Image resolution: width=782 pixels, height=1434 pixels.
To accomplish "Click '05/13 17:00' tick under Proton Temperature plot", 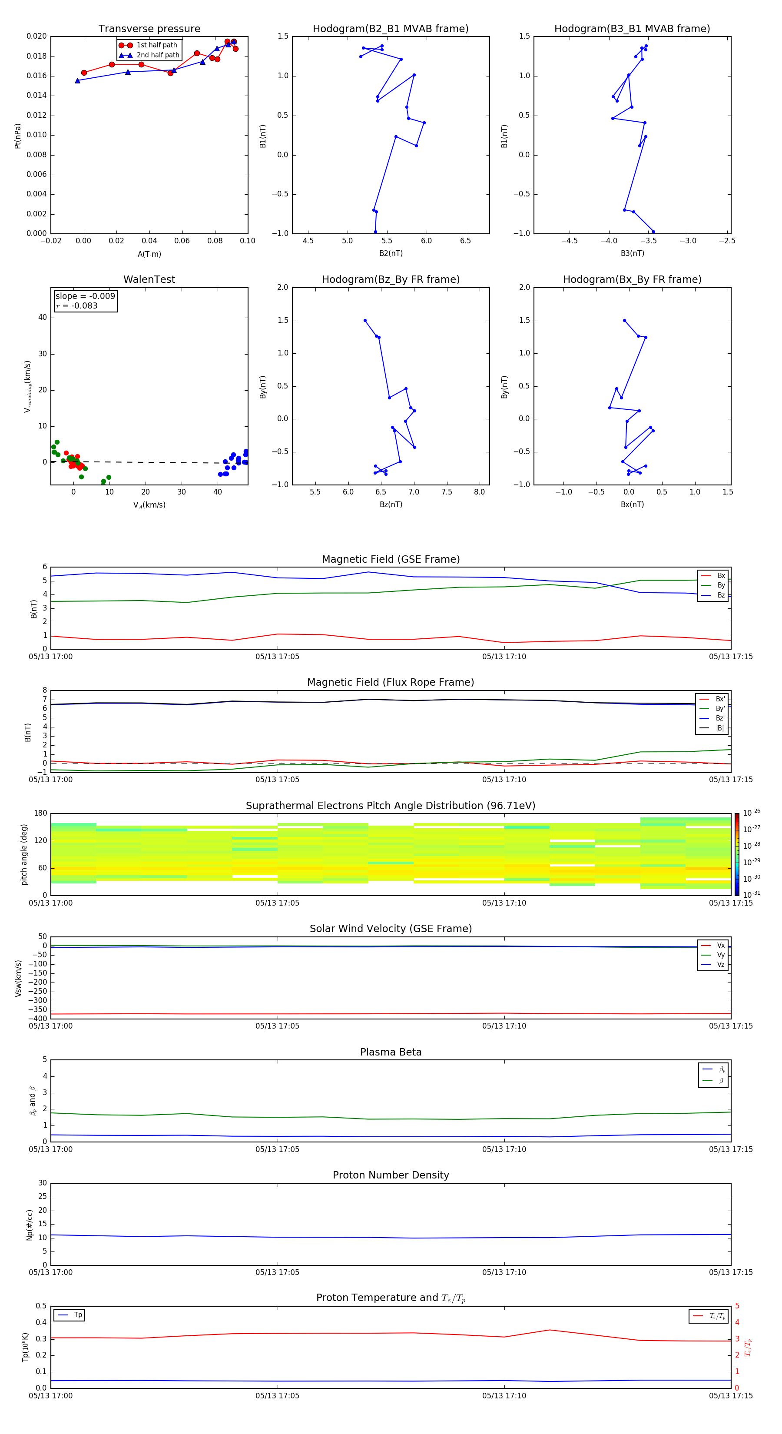I will [51, 1396].
